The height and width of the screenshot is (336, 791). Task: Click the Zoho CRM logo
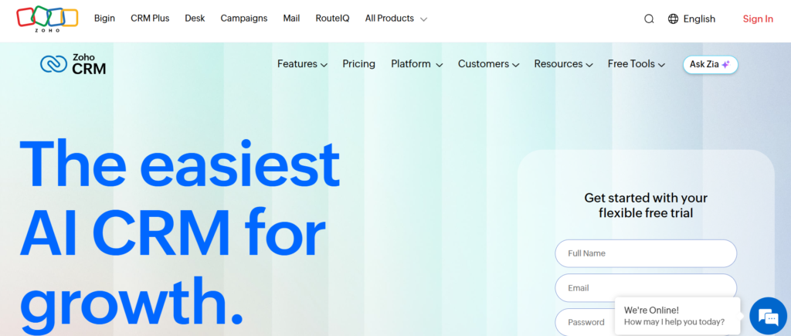click(73, 65)
